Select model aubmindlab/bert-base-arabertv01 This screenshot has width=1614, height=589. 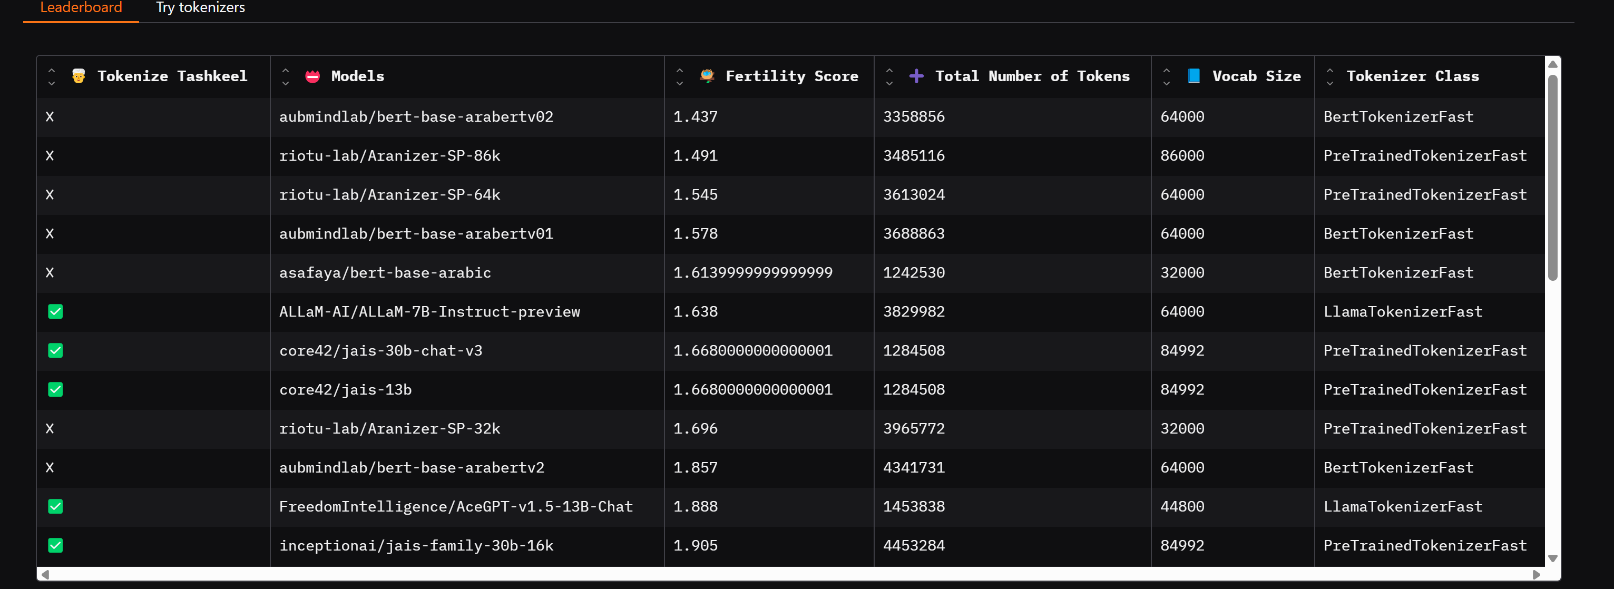coord(416,234)
